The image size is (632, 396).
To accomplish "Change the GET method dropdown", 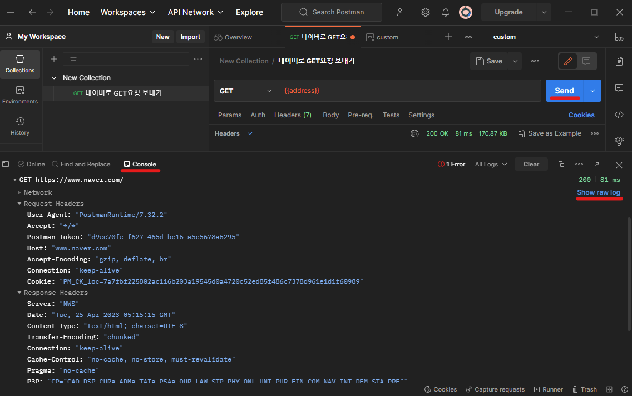I will point(245,91).
